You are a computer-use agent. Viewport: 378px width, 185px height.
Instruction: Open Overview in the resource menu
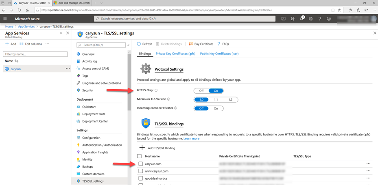pyautogui.click(x=88, y=54)
